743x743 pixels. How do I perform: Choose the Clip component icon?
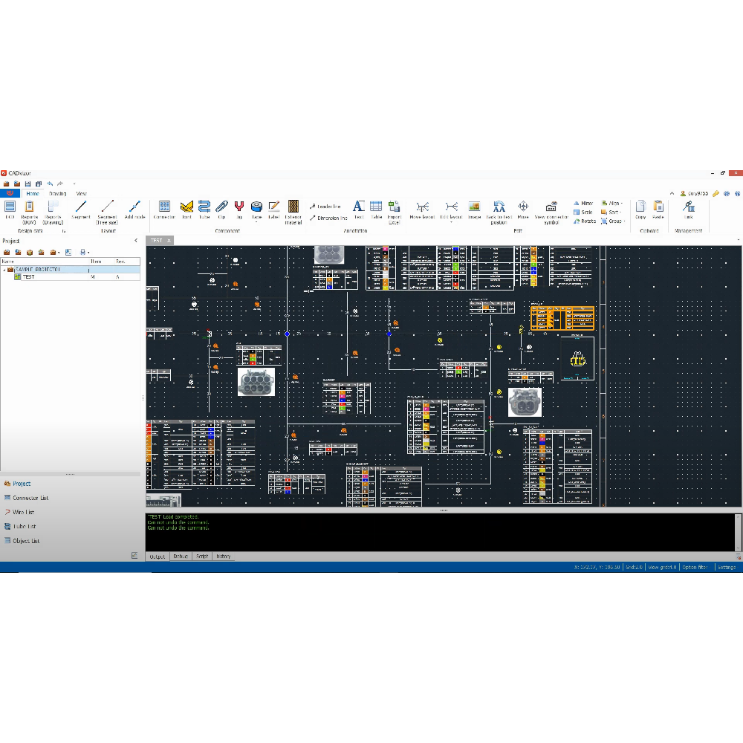point(221,209)
